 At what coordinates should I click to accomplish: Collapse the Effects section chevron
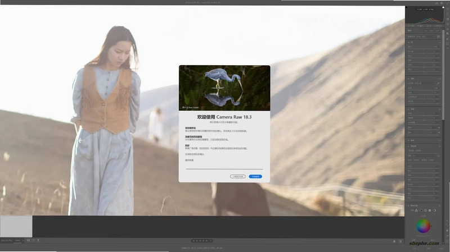pyautogui.click(x=409, y=109)
